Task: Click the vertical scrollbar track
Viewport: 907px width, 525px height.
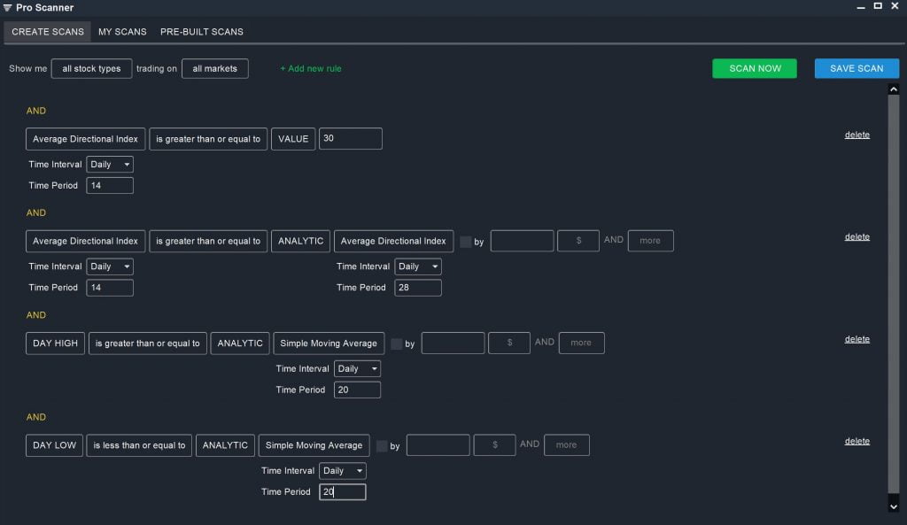Action: (893, 295)
